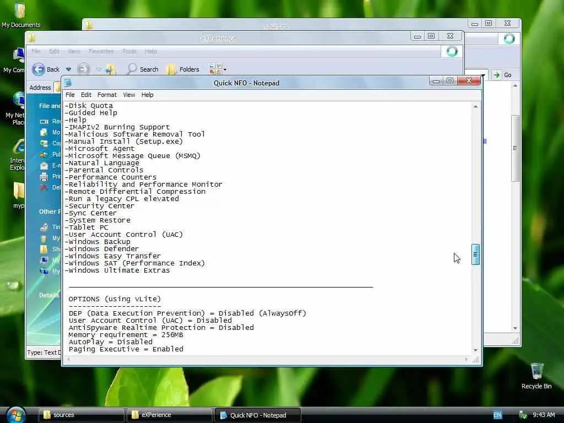Image resolution: width=564 pixels, height=423 pixels.
Task: Click the Print task icon in sidebar
Action: tap(44, 177)
